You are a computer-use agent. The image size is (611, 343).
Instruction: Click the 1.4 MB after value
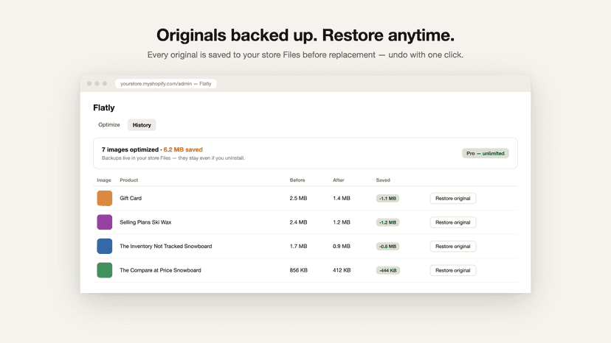pos(342,198)
